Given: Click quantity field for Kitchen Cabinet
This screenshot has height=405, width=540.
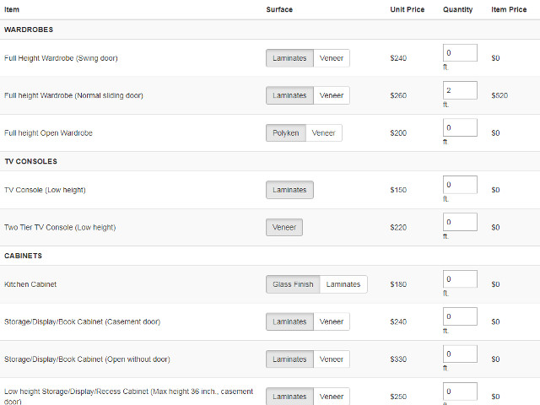Looking at the screenshot, I should 460,279.
